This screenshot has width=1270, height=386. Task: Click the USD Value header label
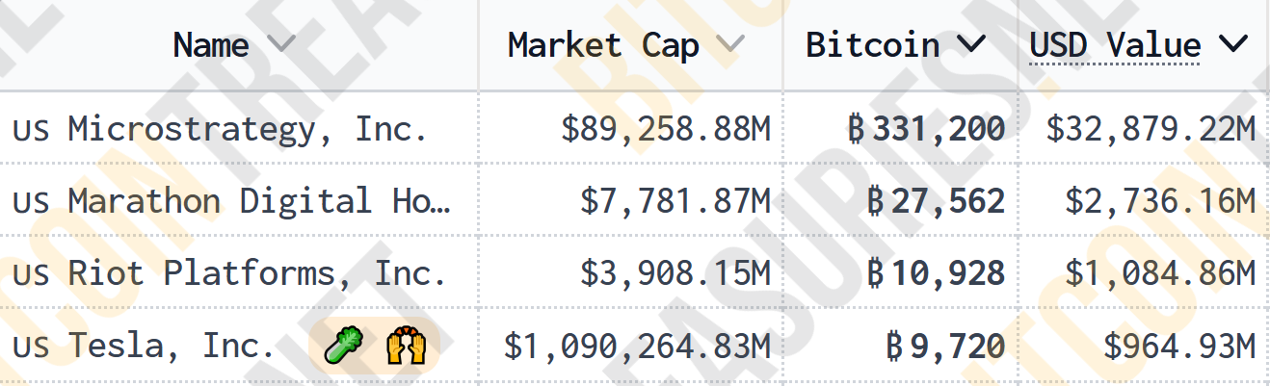tap(1115, 45)
